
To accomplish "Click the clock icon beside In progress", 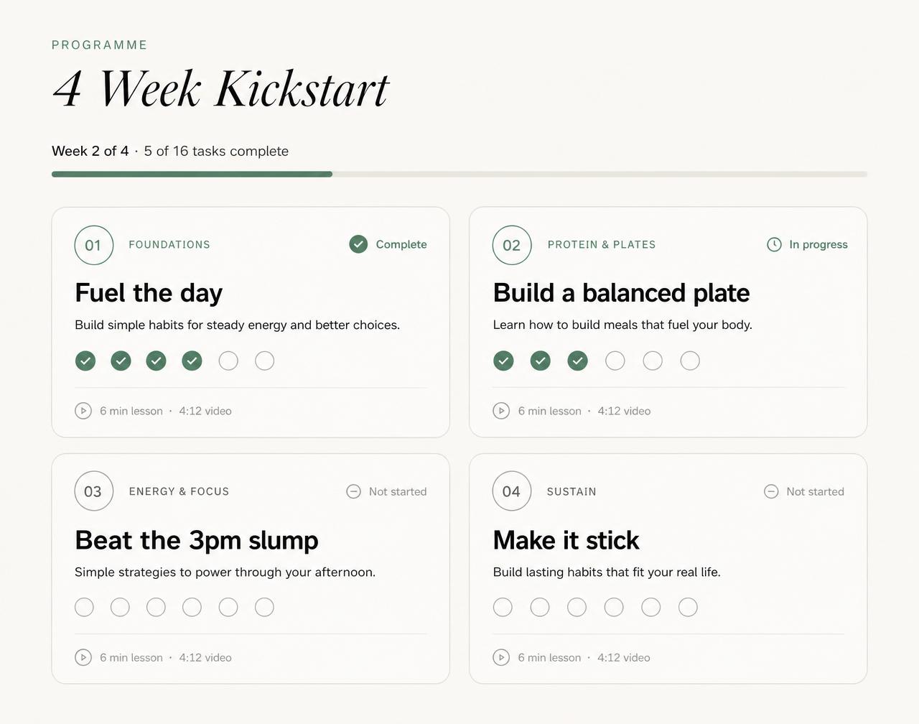I will point(774,244).
